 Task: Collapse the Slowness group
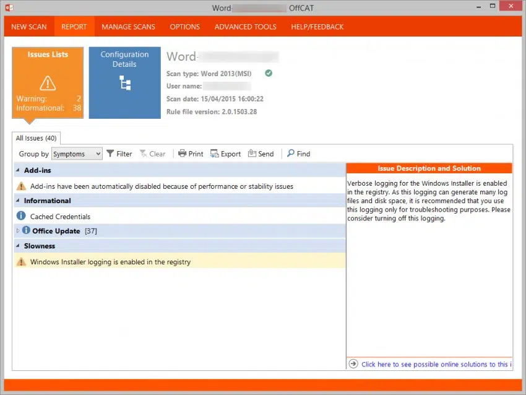[x=18, y=246]
